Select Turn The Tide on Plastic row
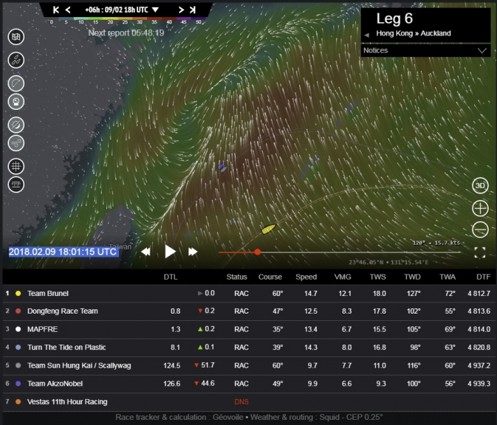The height and width of the screenshot is (425, 497). [248, 348]
